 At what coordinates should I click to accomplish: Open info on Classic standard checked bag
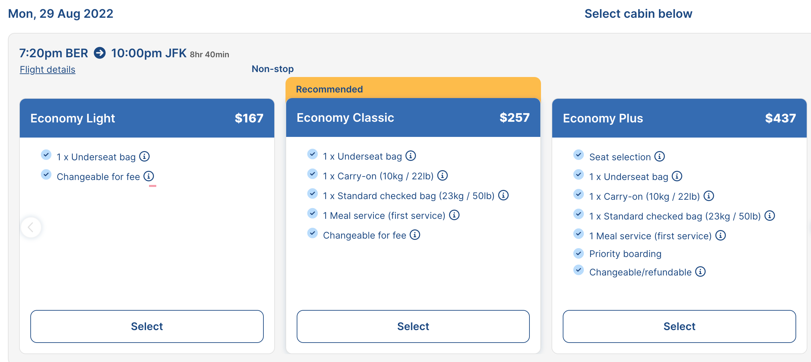pos(503,195)
